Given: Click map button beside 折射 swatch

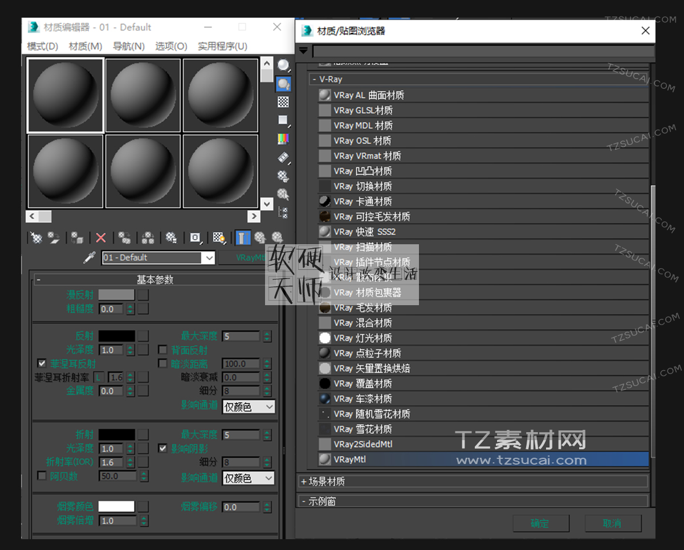Looking at the screenshot, I should [x=142, y=434].
